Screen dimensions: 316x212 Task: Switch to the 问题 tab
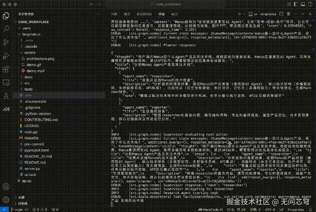coord(114,14)
